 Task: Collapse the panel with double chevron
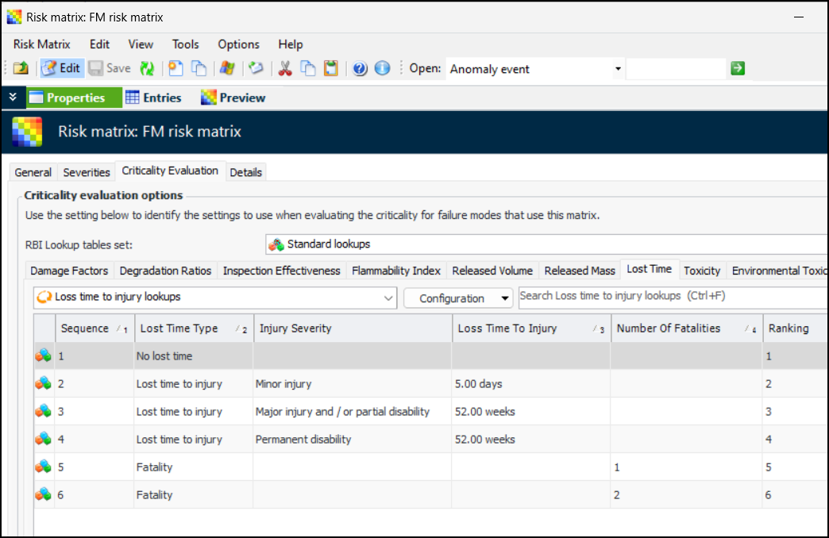(12, 98)
